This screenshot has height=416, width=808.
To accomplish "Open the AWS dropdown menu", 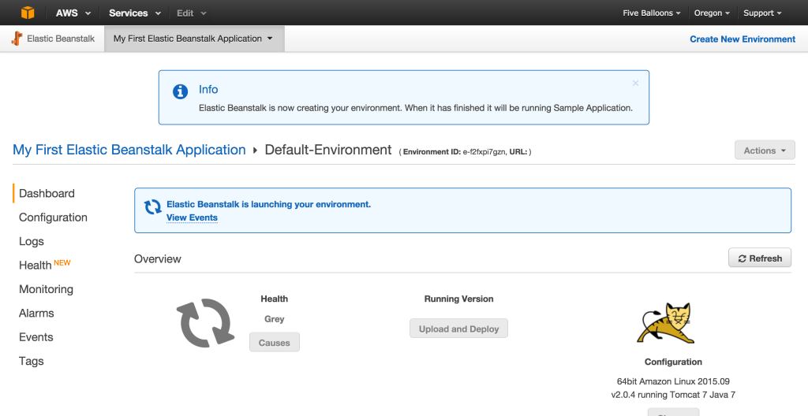I will tap(73, 13).
